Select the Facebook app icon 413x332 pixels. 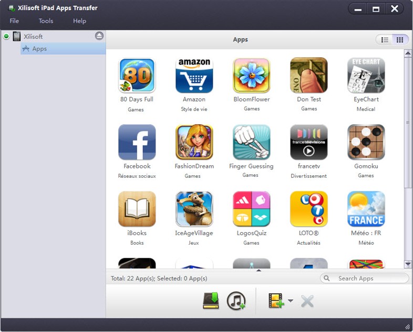[137, 142]
